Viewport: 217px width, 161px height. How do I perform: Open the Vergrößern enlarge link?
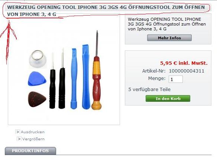point(33,139)
